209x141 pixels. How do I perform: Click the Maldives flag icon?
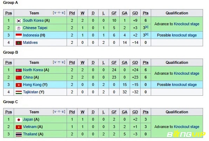19,43
